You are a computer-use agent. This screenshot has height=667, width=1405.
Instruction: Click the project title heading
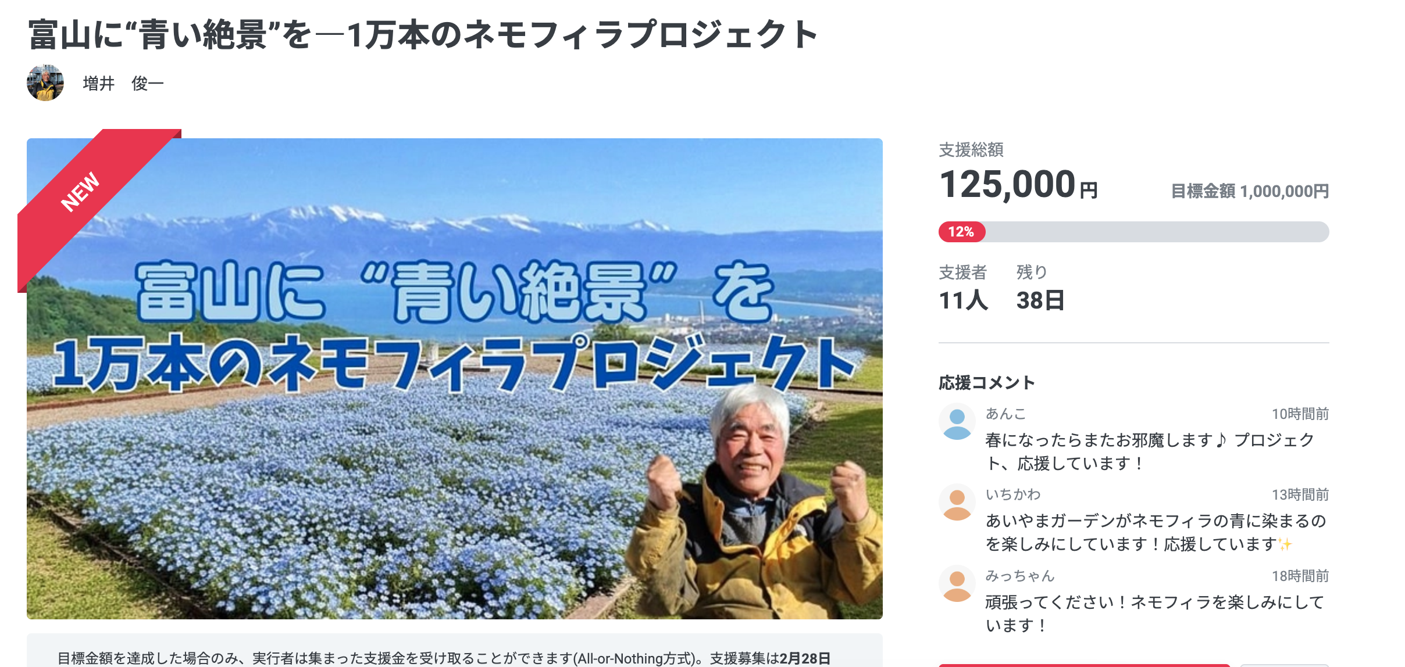coord(423,35)
